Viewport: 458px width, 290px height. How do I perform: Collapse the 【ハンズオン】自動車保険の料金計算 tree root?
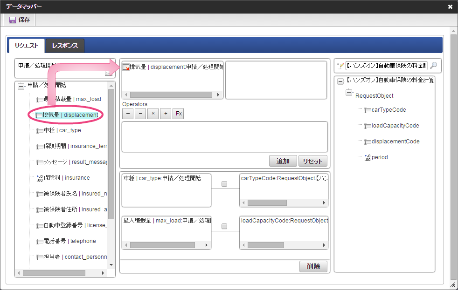pos(340,81)
